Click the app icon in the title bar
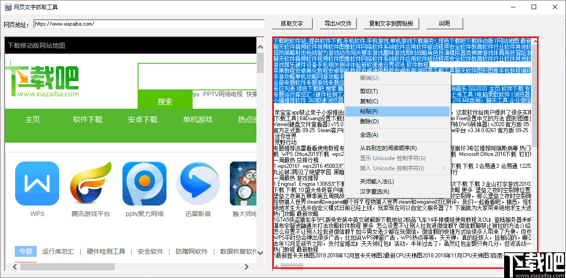Image resolution: width=566 pixels, height=278 pixels. coord(7,7)
